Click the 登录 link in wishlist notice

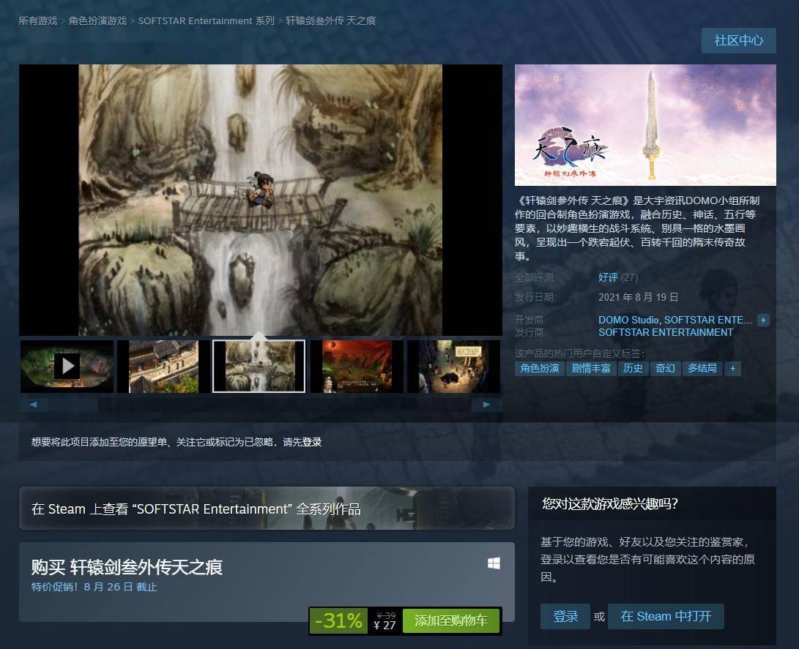point(312,442)
